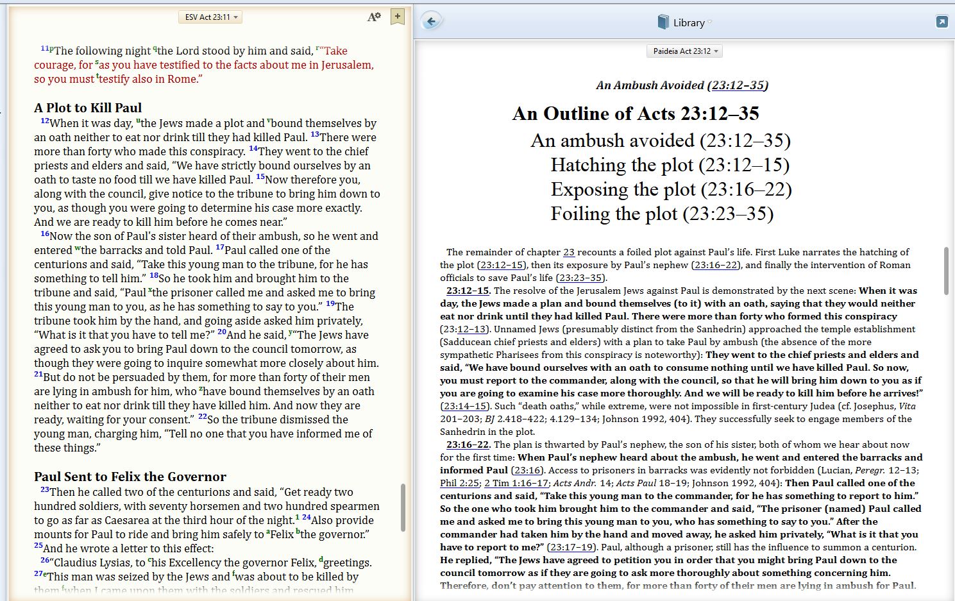Follow the chapter 23 link

(x=569, y=252)
